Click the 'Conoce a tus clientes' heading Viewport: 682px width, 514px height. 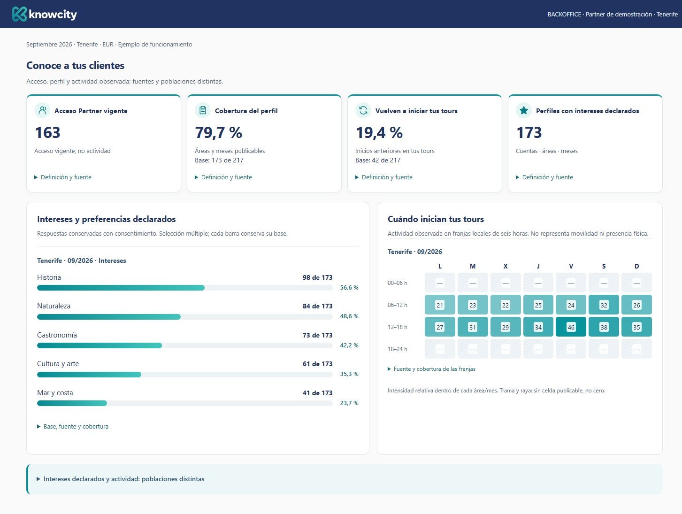(x=75, y=66)
